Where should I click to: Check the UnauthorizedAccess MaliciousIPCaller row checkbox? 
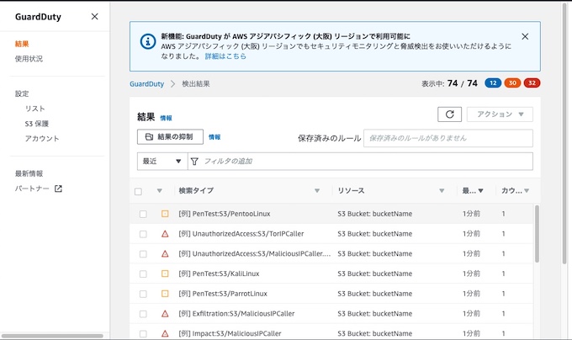coord(143,254)
